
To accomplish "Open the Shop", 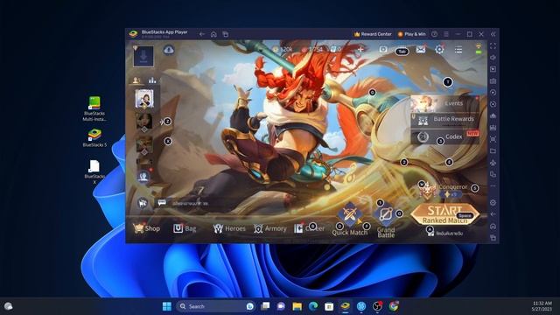I will point(146,228).
